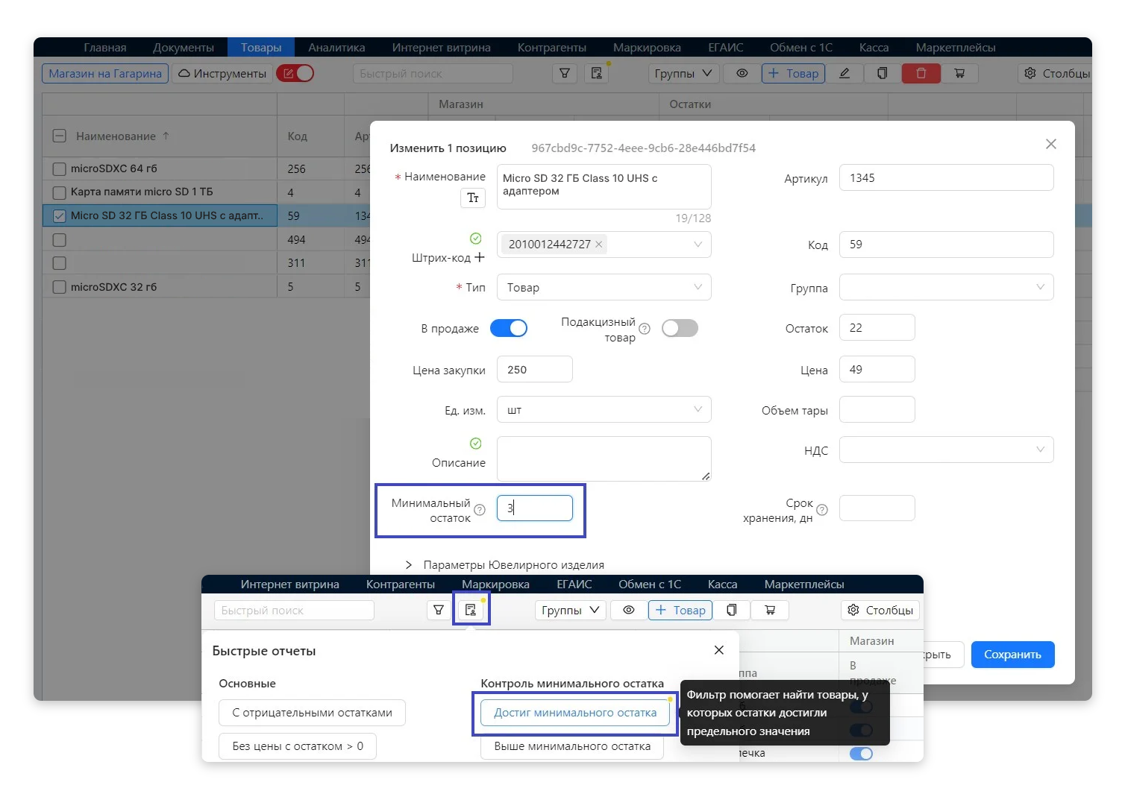1125x791 pixels.
Task: Close the Быстрые отчеты panel
Action: coord(718,650)
